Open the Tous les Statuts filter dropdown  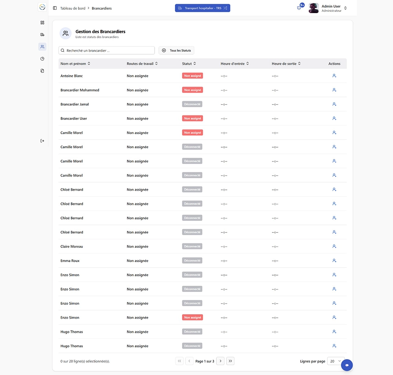[176, 51]
